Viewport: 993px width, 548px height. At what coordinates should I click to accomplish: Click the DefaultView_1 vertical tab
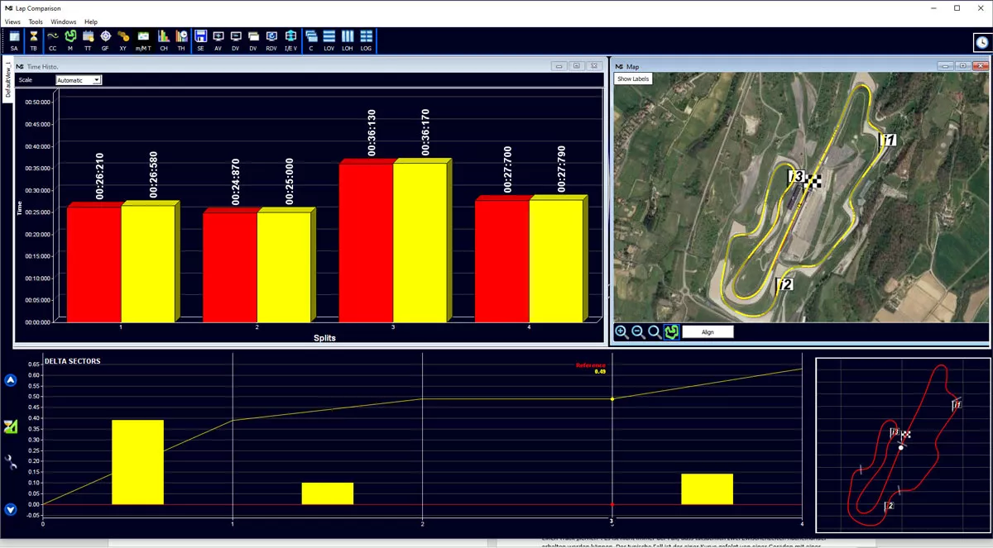[8, 81]
